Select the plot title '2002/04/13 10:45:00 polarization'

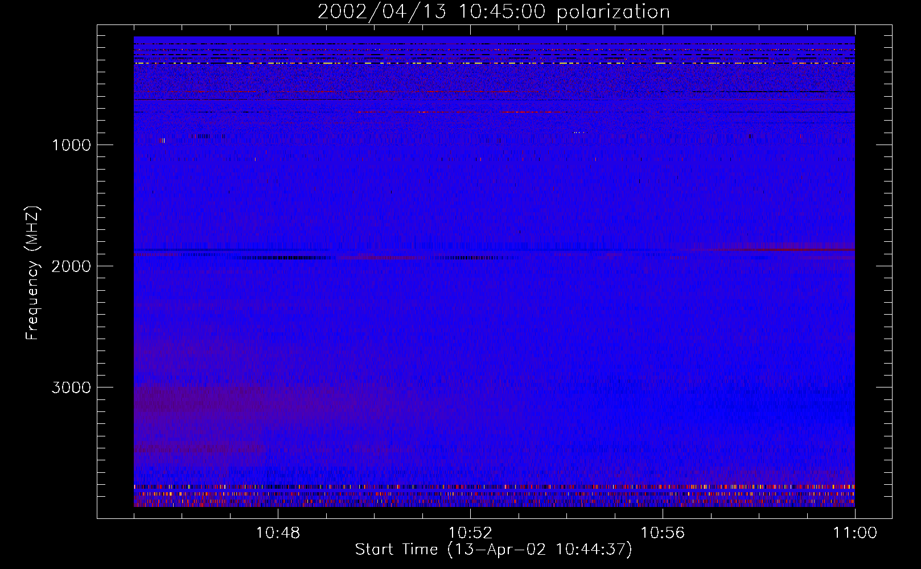[494, 12]
